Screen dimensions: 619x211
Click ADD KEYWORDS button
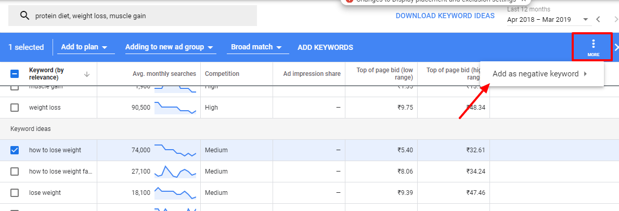click(x=325, y=47)
